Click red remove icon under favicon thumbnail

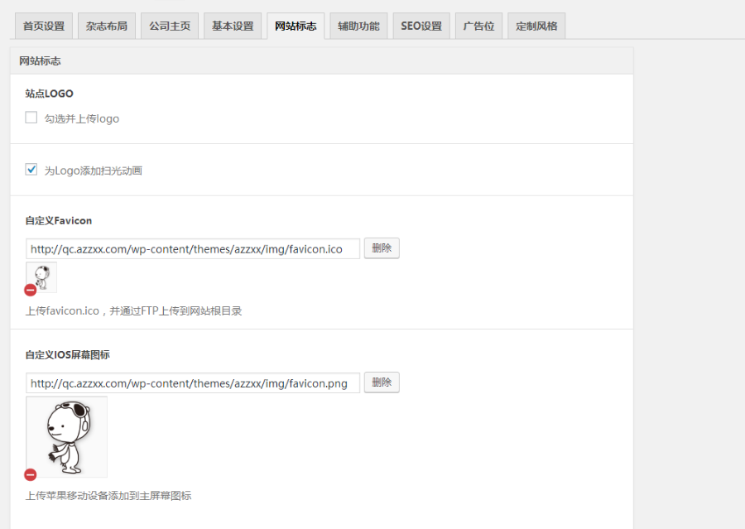pos(31,290)
